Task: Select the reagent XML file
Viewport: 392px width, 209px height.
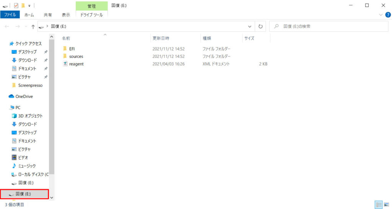Action: (76, 64)
